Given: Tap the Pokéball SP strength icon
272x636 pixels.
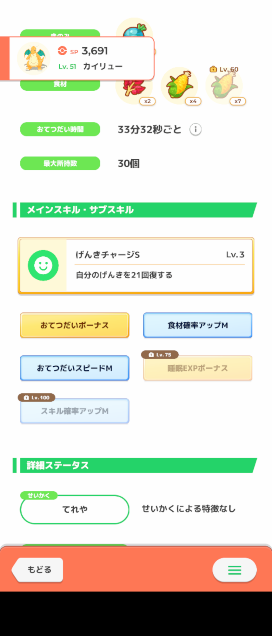Looking at the screenshot, I should pyautogui.click(x=62, y=51).
